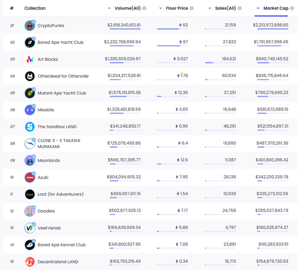Click the Meebits collection avatar

(x=30, y=110)
